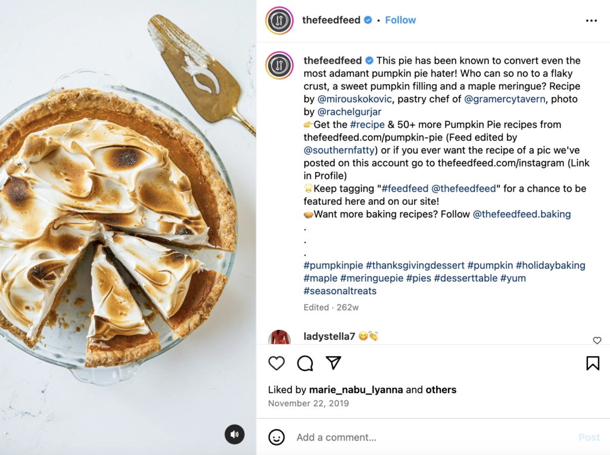Viewport: 610px width, 455px height.
Task: Follow thefeedfeed account
Action: click(x=400, y=20)
